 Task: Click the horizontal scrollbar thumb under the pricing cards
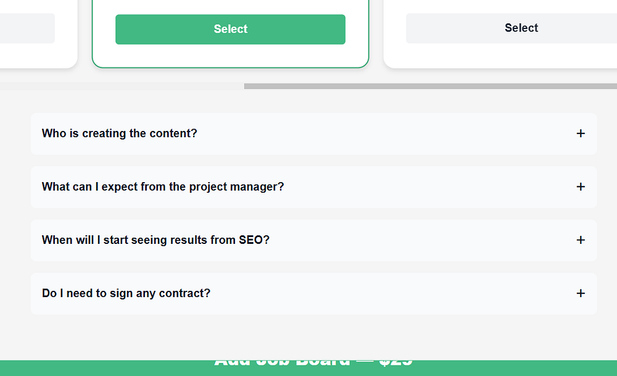(x=430, y=86)
